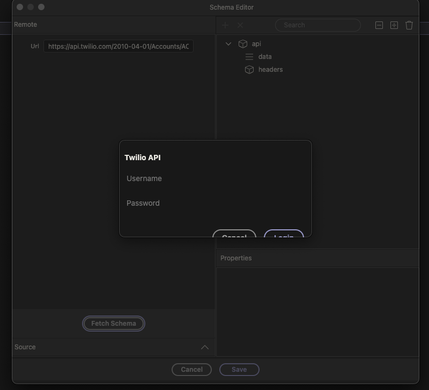The height and width of the screenshot is (390, 429).
Task: Focus the Password field in Twilio dialog
Action: pos(214,203)
